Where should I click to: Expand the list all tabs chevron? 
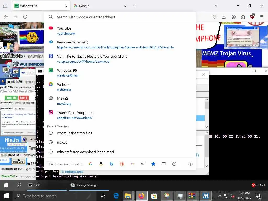[x=216, y=6]
